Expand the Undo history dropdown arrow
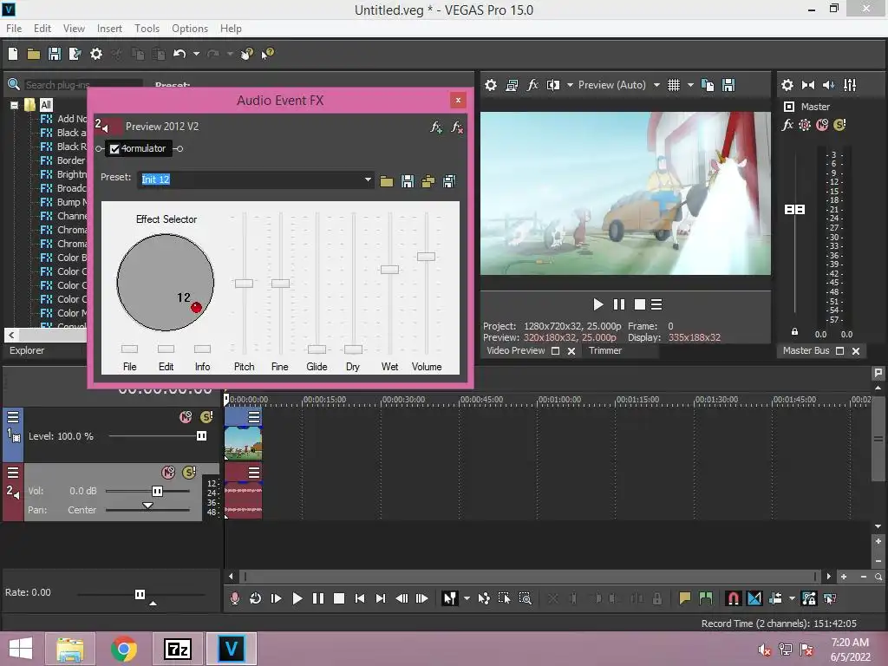 (x=196, y=54)
